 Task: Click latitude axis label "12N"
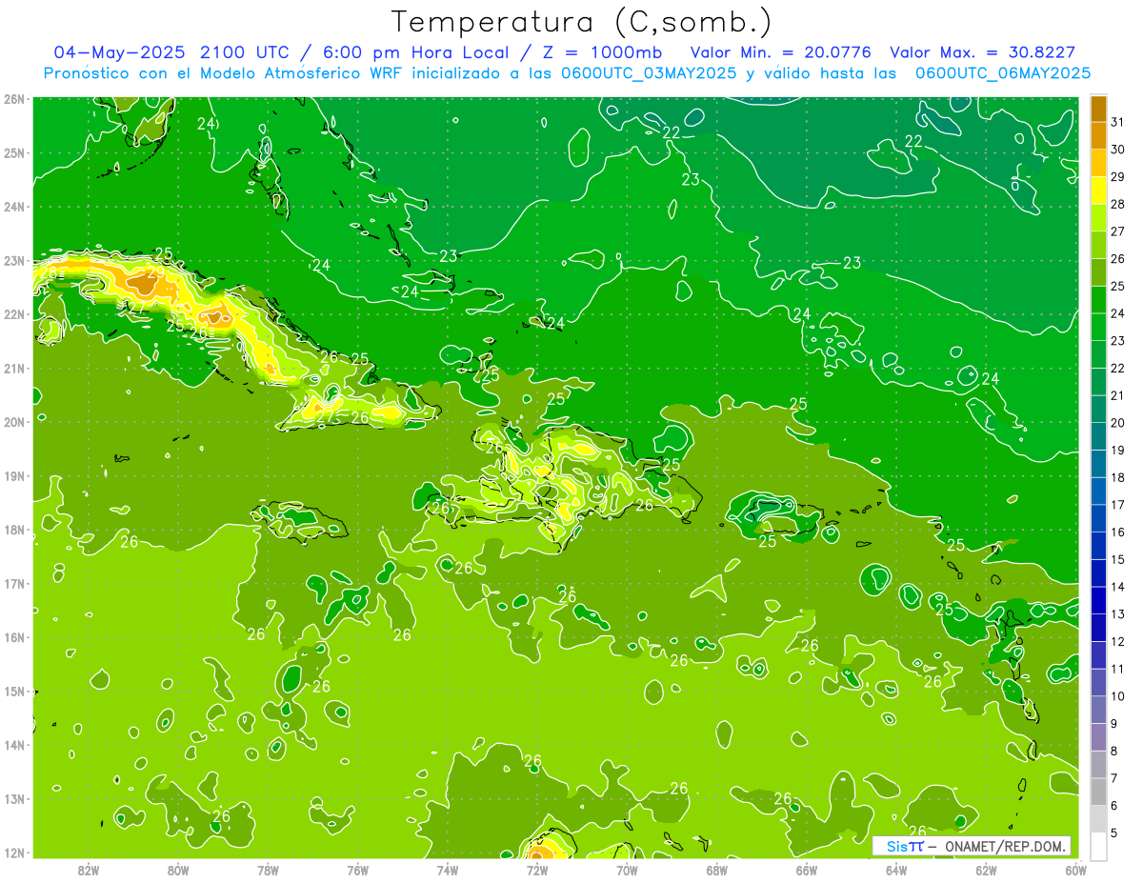14,853
